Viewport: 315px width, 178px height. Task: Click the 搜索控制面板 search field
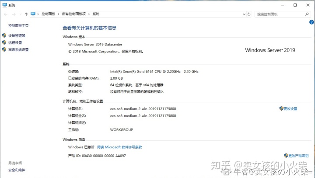point(280,14)
